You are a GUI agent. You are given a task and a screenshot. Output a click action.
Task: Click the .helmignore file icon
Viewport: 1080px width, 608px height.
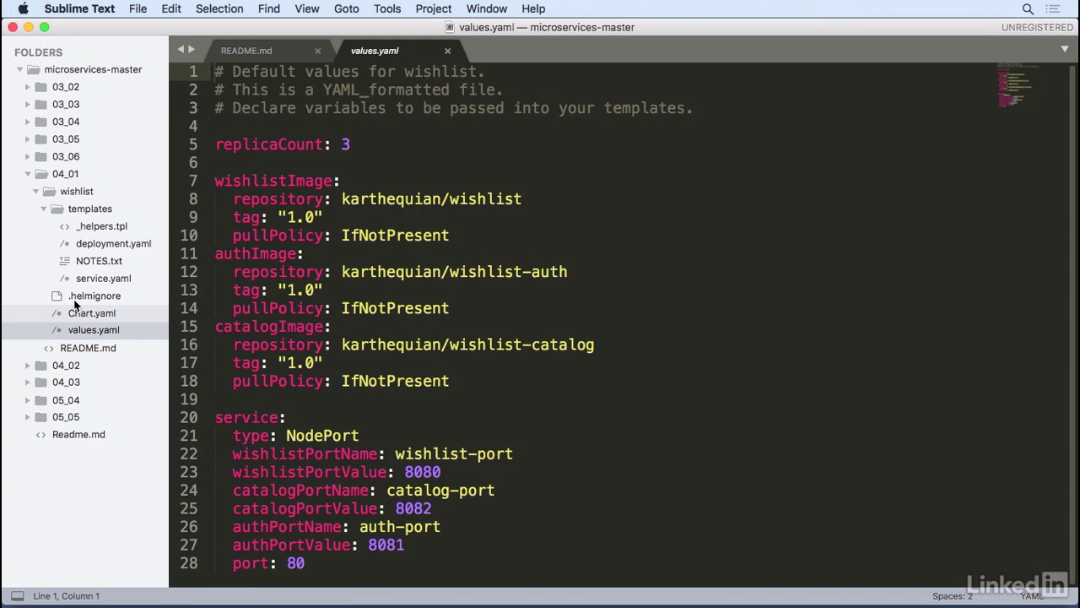pyautogui.click(x=57, y=296)
